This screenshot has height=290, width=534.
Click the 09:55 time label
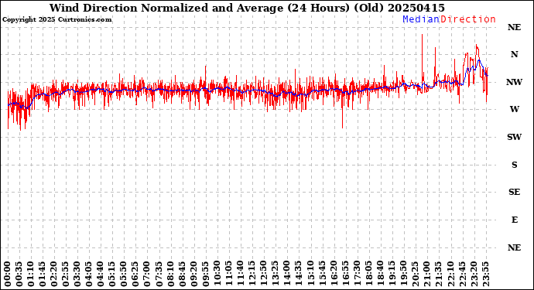(206, 274)
